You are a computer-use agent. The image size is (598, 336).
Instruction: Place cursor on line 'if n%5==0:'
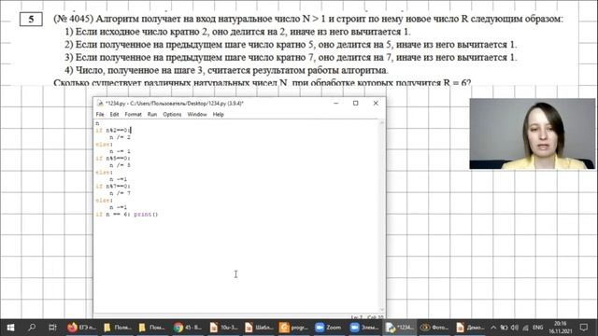point(113,158)
